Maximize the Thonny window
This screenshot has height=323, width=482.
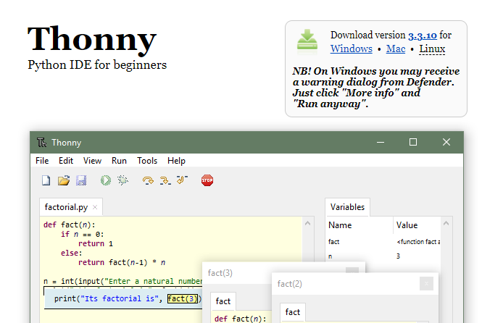(x=413, y=142)
